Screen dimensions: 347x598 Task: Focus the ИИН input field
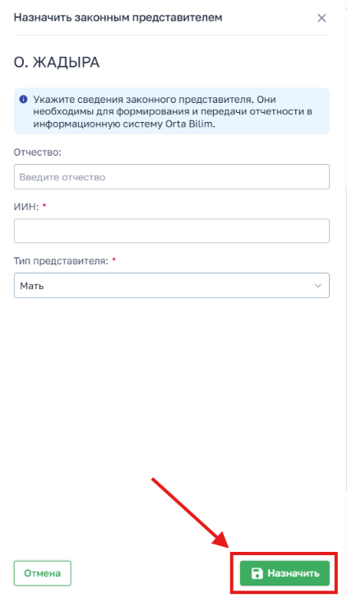[171, 231]
